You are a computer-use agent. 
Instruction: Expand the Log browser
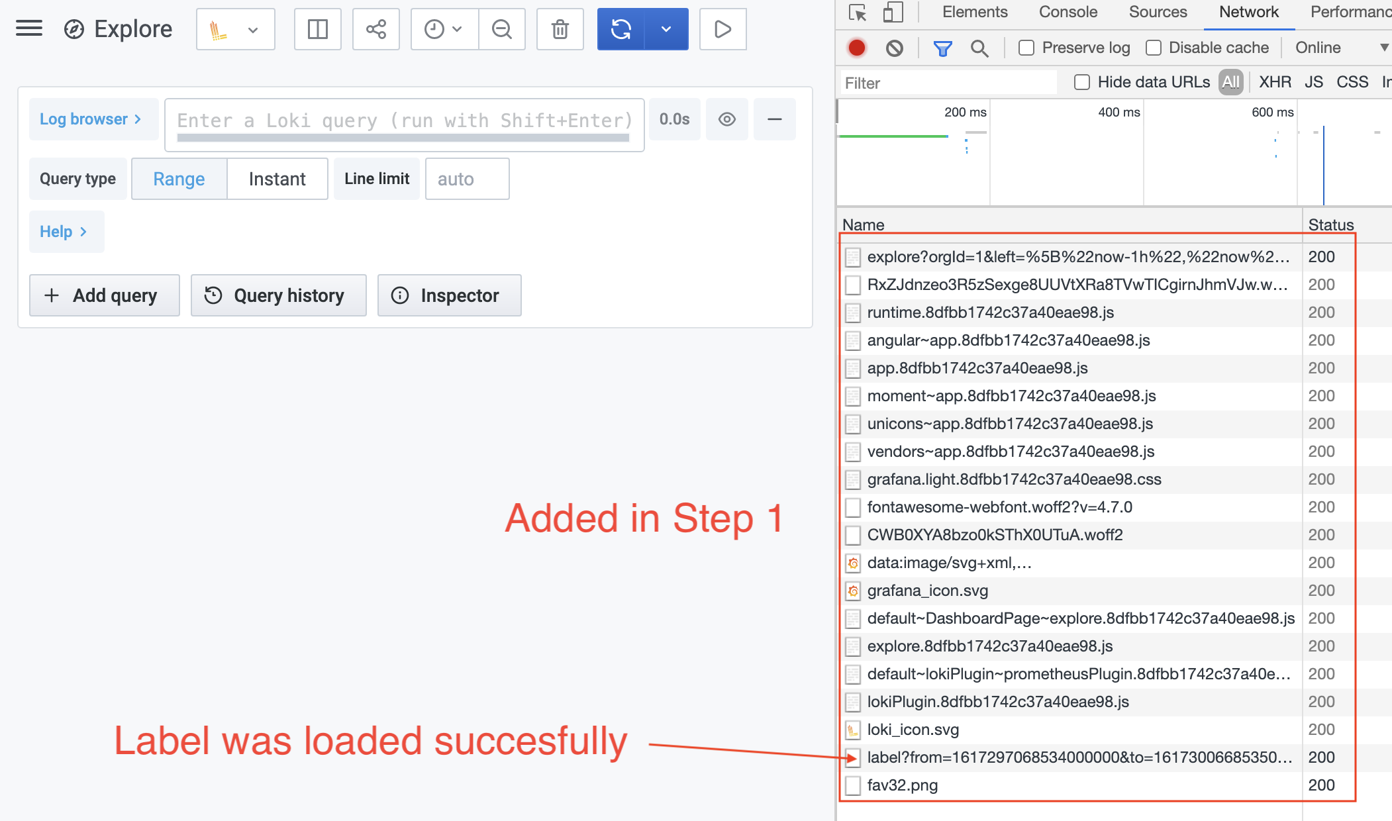pyautogui.click(x=93, y=119)
